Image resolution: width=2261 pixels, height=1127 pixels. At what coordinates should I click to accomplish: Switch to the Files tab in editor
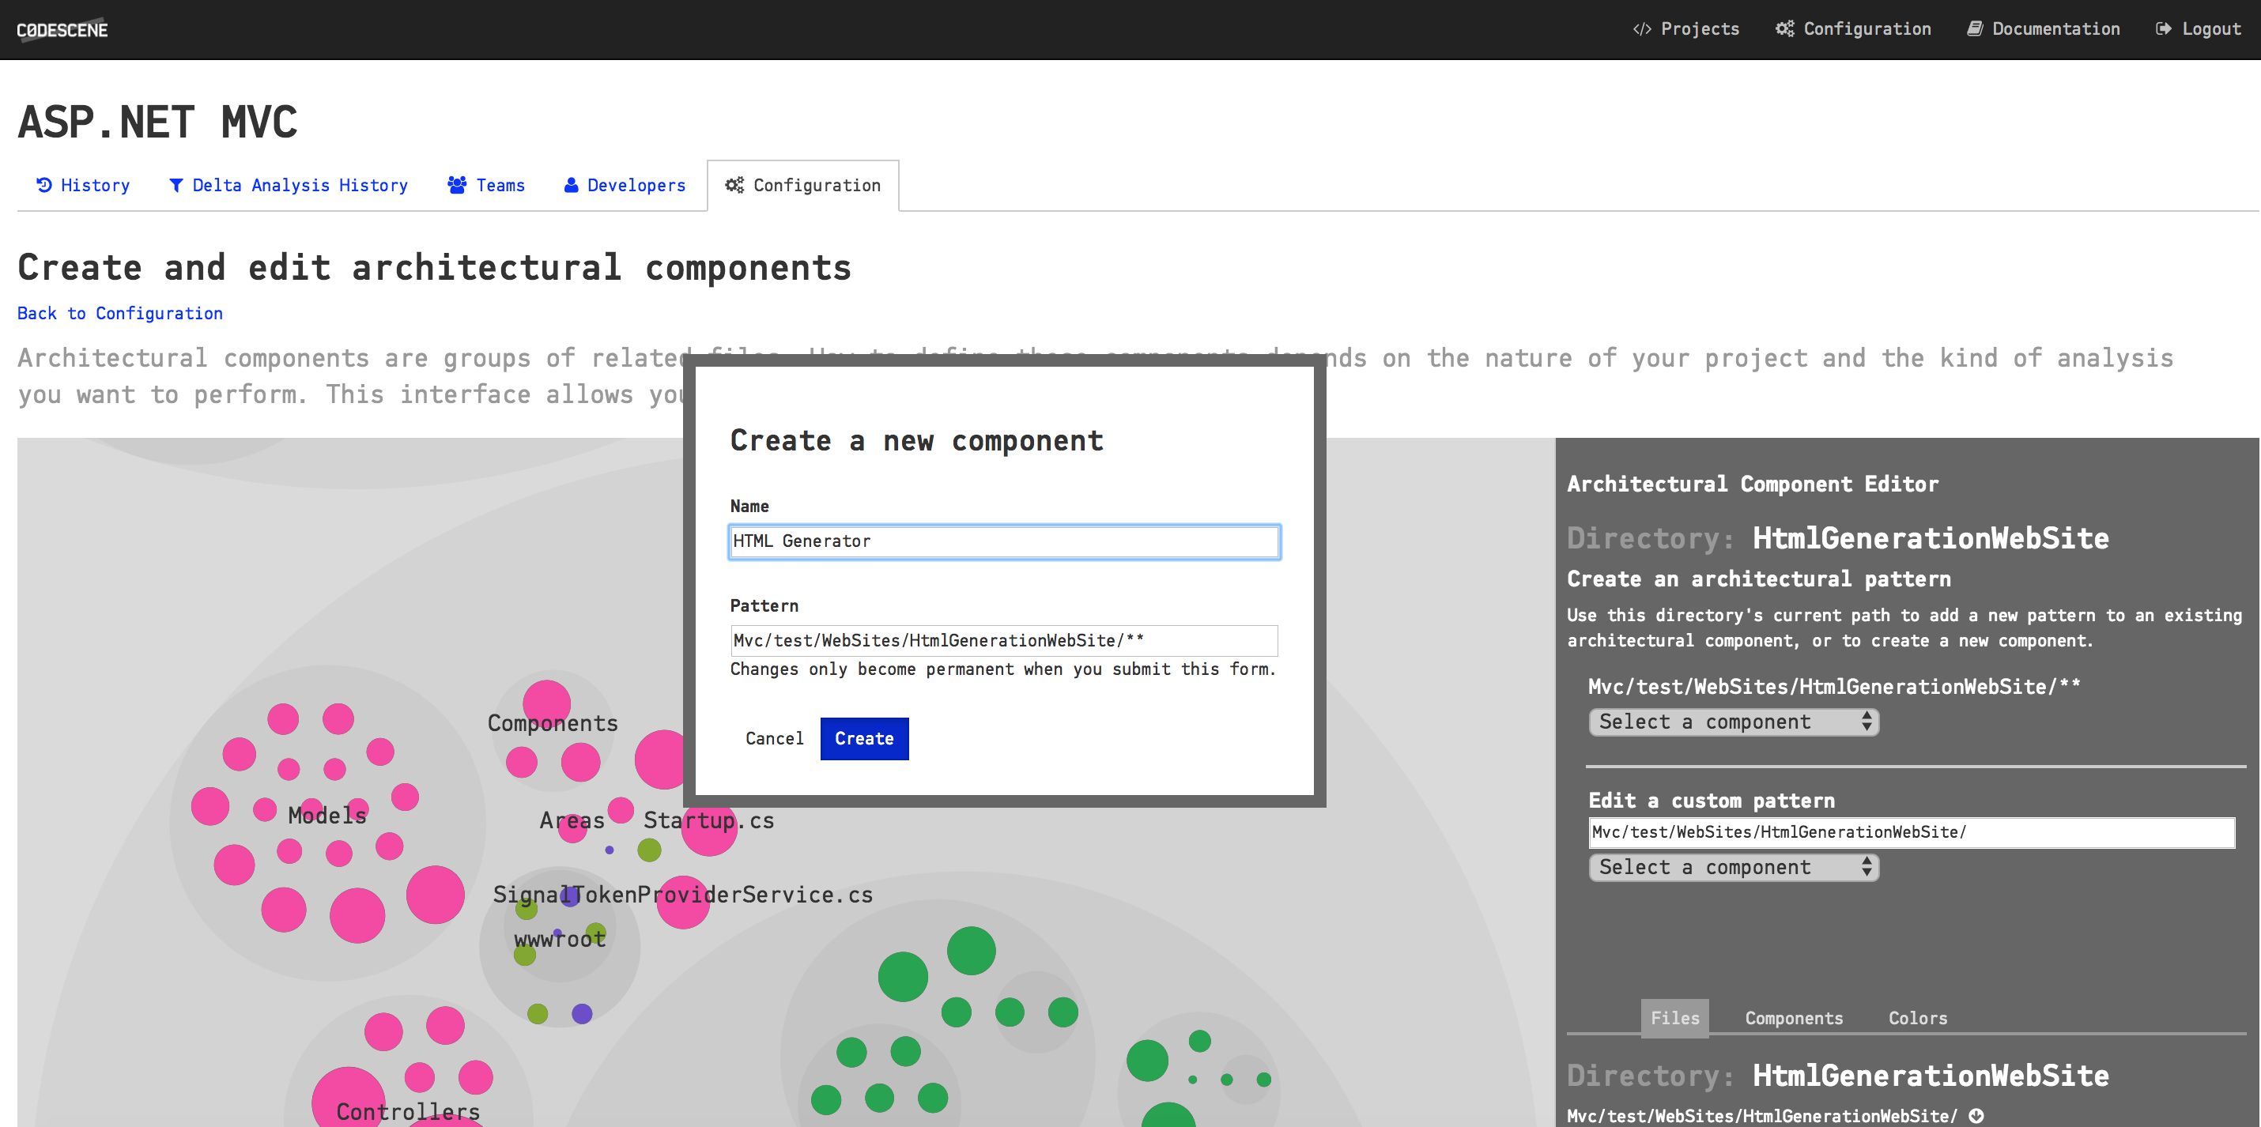[1674, 1018]
